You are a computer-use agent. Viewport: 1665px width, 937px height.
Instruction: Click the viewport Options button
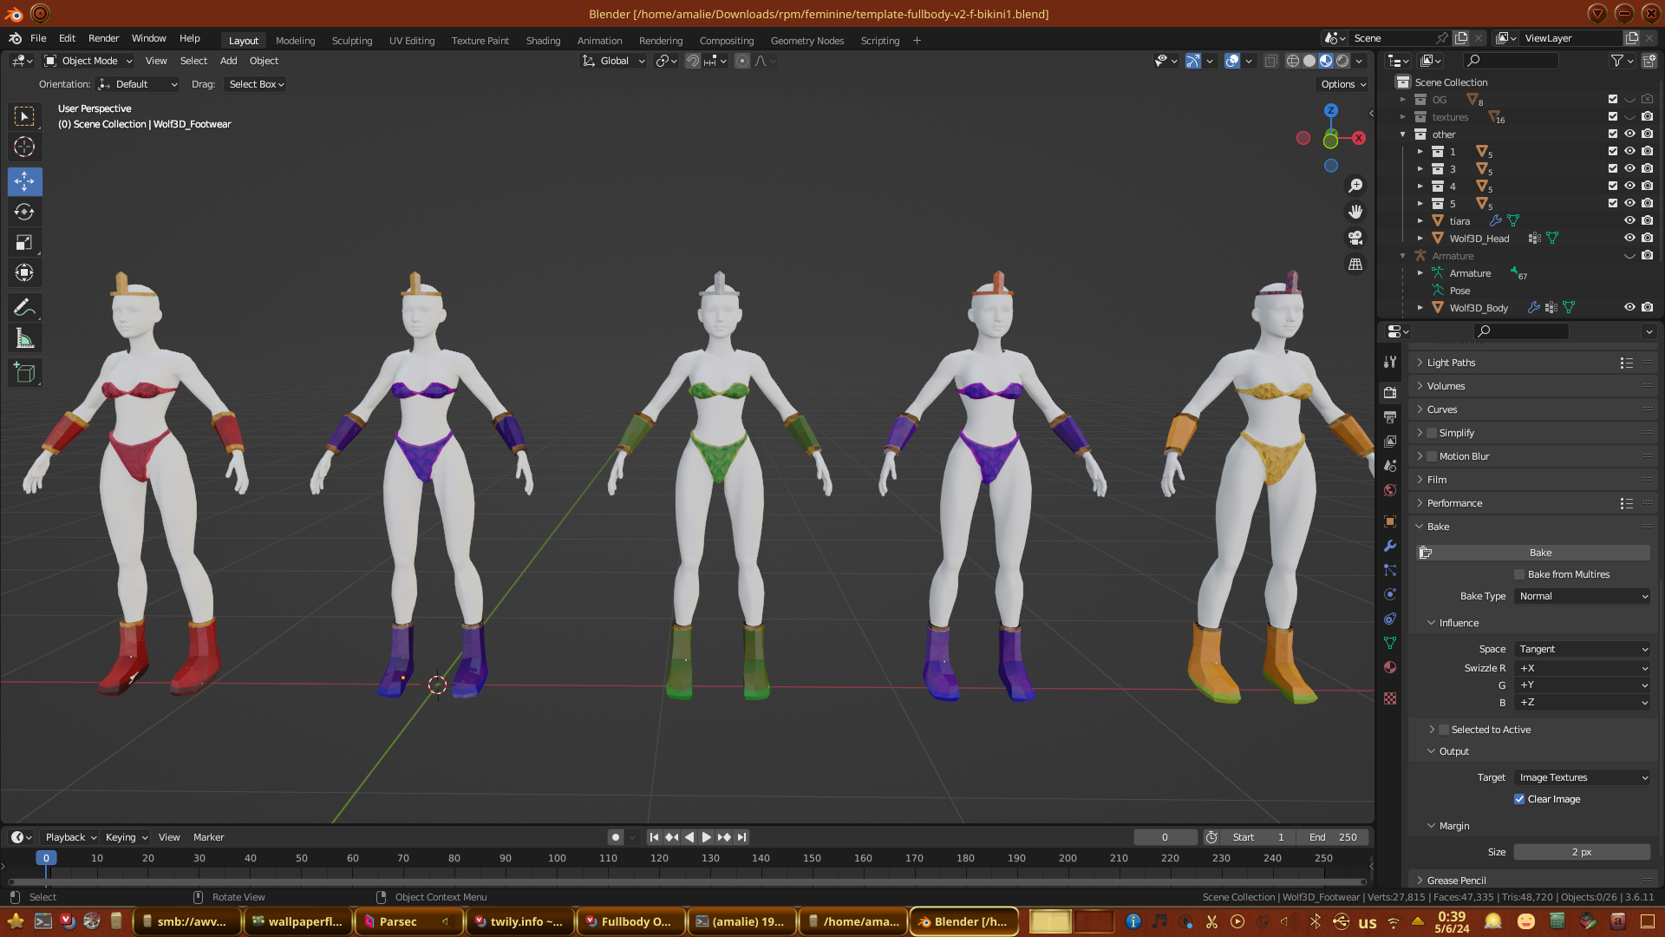tap(1342, 84)
